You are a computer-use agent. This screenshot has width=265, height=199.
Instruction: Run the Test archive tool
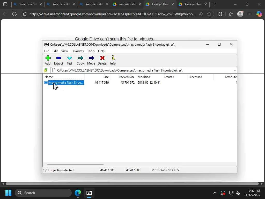click(69, 60)
